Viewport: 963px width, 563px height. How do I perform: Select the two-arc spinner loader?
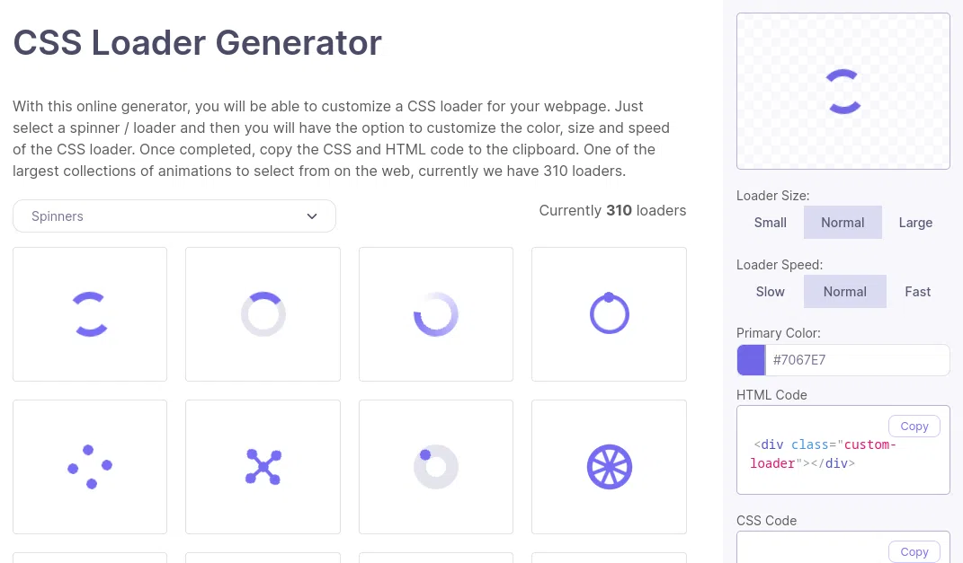point(90,314)
